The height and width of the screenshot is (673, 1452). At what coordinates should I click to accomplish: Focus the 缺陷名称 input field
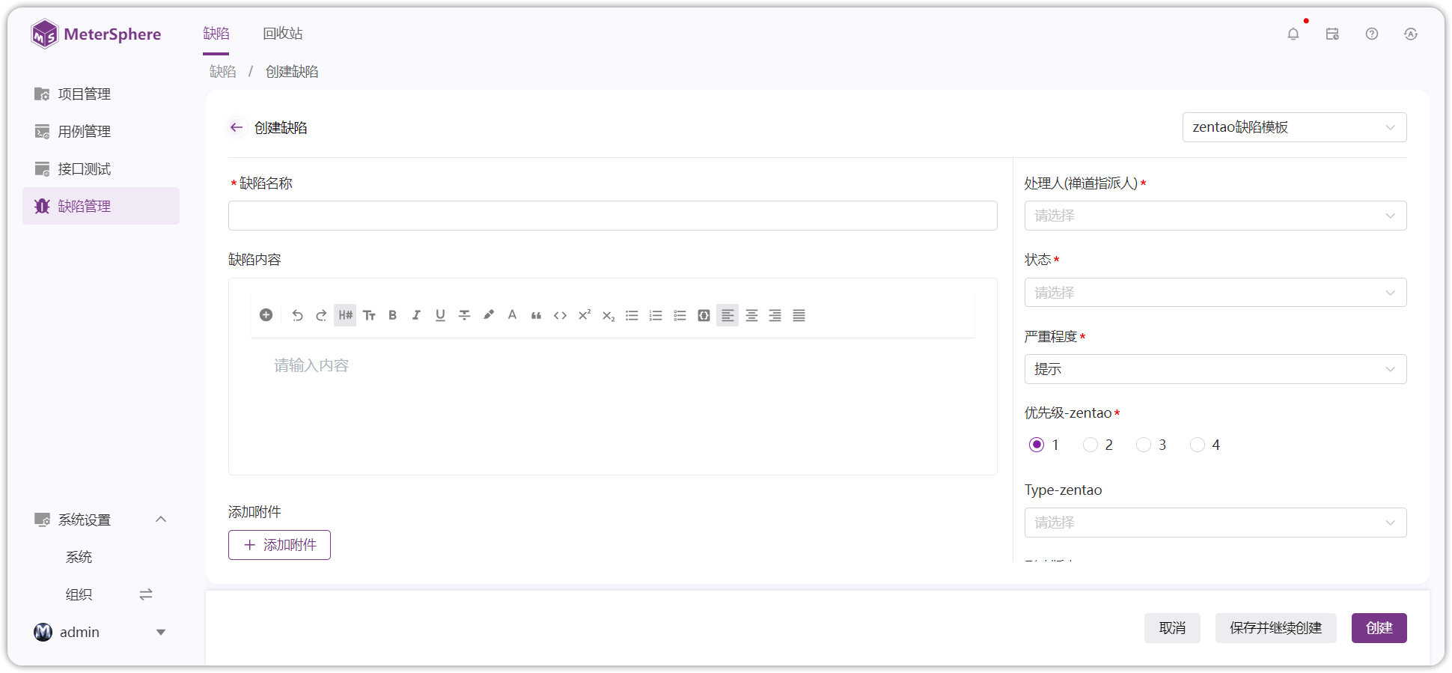[613, 216]
